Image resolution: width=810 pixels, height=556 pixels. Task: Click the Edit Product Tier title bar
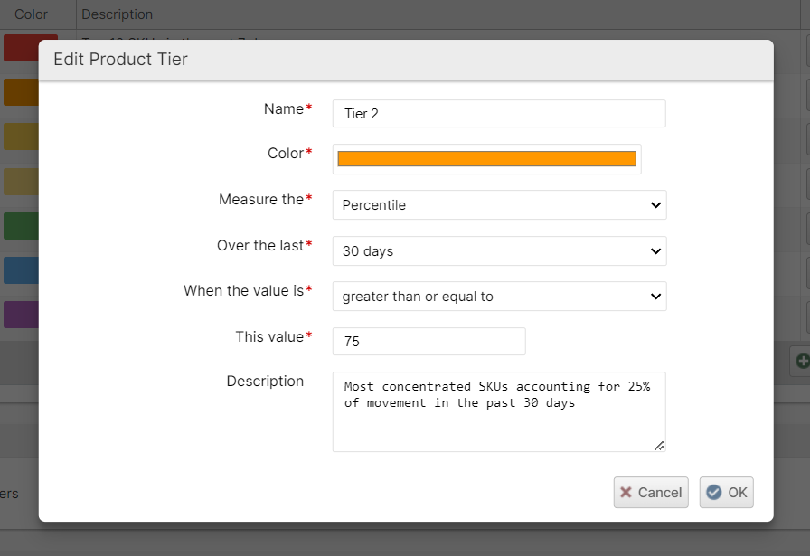click(x=405, y=60)
